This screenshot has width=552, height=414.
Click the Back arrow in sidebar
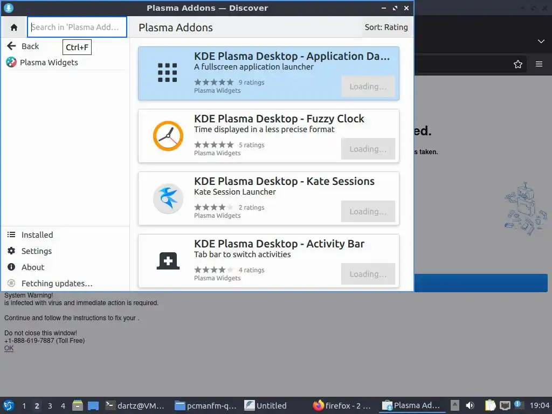(x=12, y=46)
